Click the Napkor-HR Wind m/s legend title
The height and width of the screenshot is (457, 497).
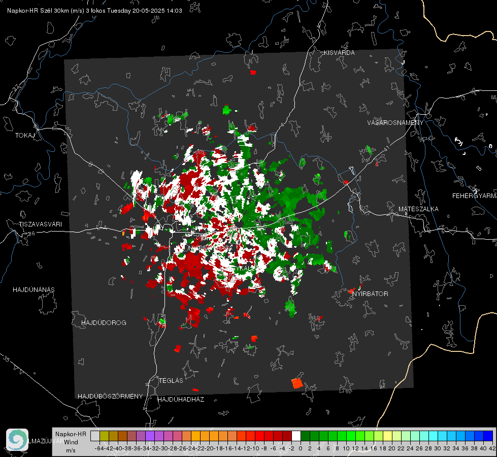click(71, 442)
